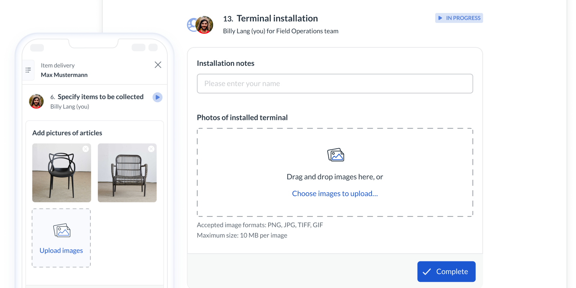
Task: Close the Item delivery checklist panel
Action: pyautogui.click(x=158, y=65)
